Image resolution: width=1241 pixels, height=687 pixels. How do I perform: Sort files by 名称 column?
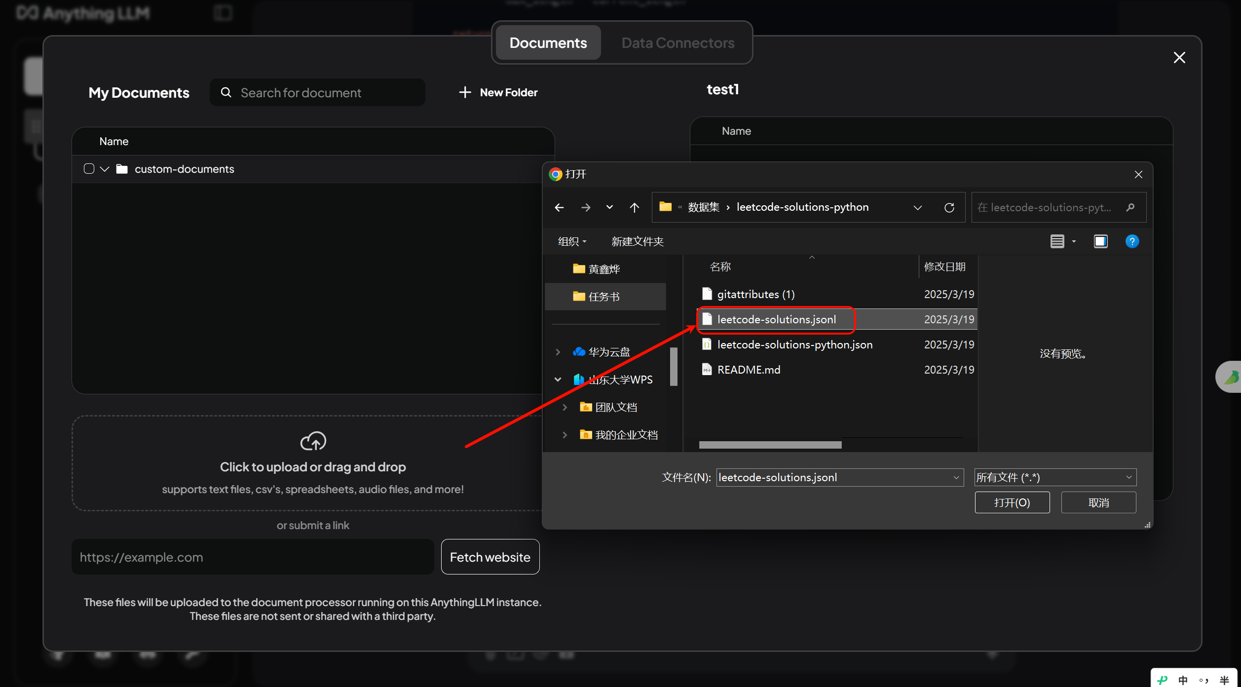click(720, 267)
